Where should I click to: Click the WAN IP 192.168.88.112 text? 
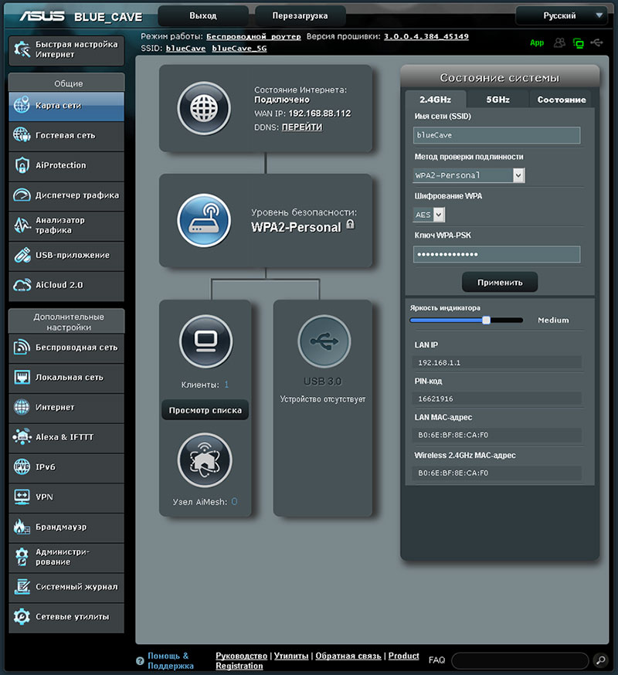coord(320,114)
